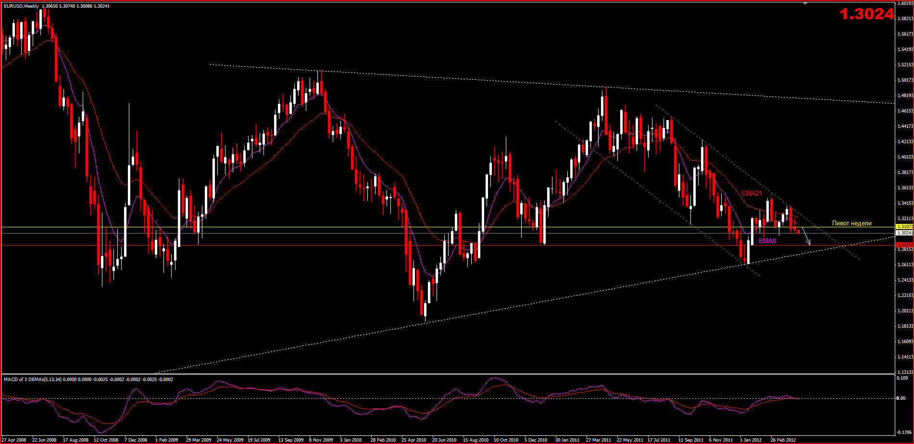Viewport: 914px width, 444px height.
Task: Select the red EMA21 text label
Action: pos(752,193)
